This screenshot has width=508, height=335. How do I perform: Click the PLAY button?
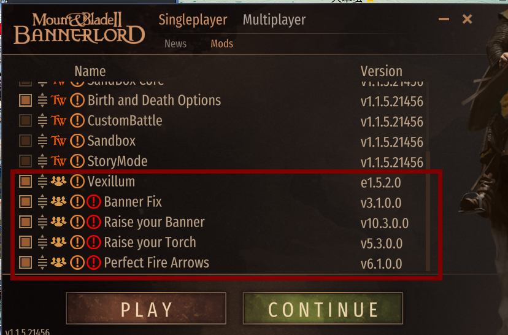[x=146, y=309]
